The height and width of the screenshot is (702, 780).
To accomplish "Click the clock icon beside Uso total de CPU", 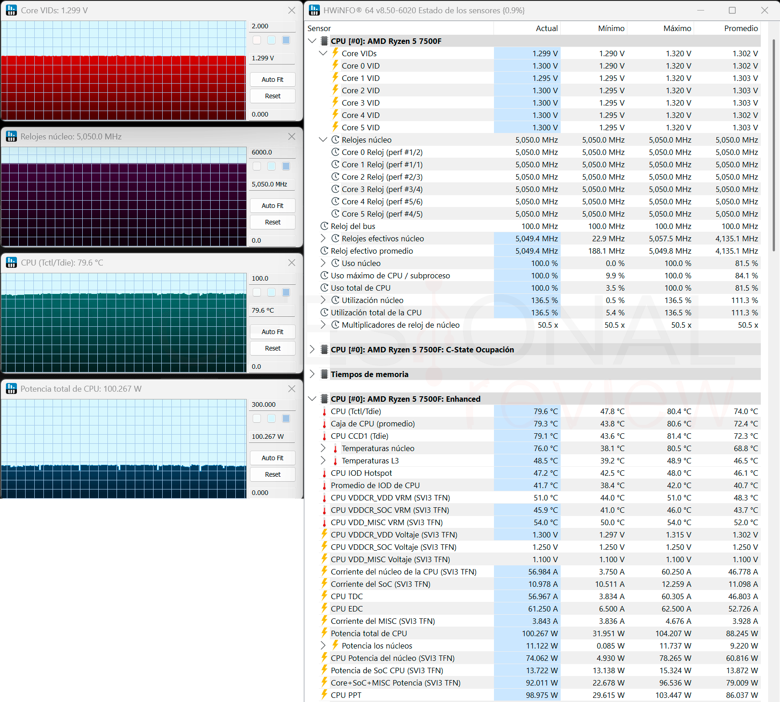I will pyautogui.click(x=324, y=287).
